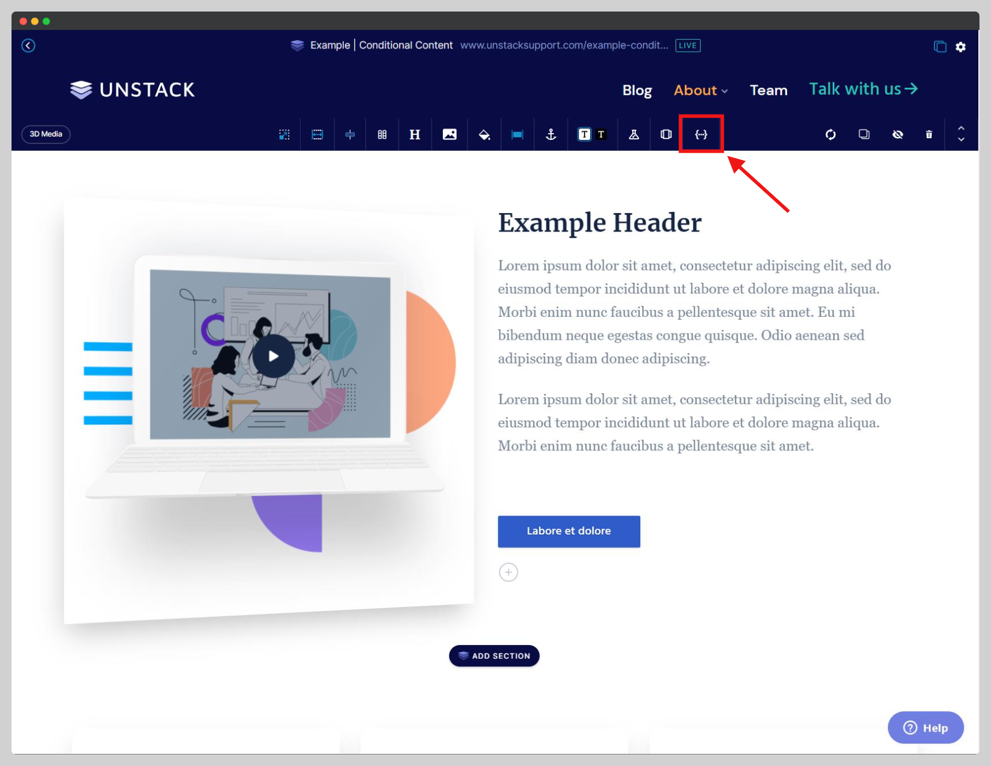Image resolution: width=991 pixels, height=766 pixels.
Task: Toggle dark text color mode
Action: 584,134
